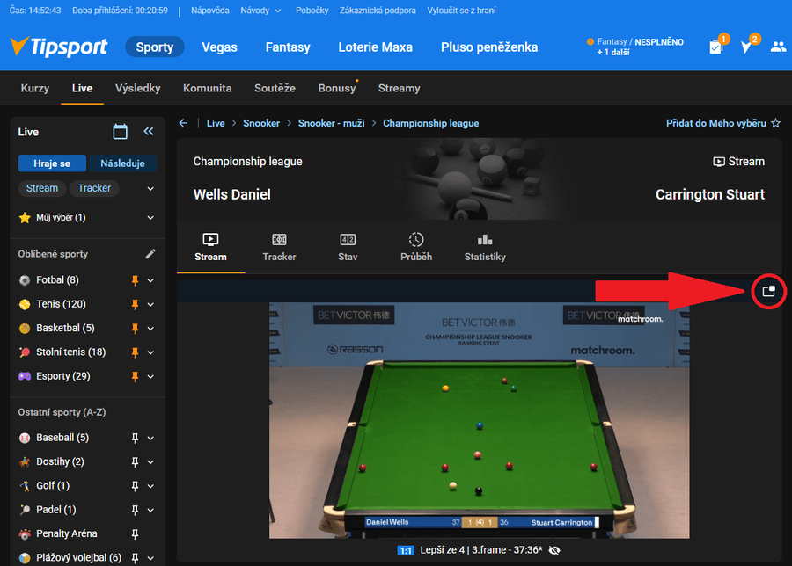The image size is (792, 566).
Task: Click the Basketbal ball icon
Action: (x=25, y=329)
